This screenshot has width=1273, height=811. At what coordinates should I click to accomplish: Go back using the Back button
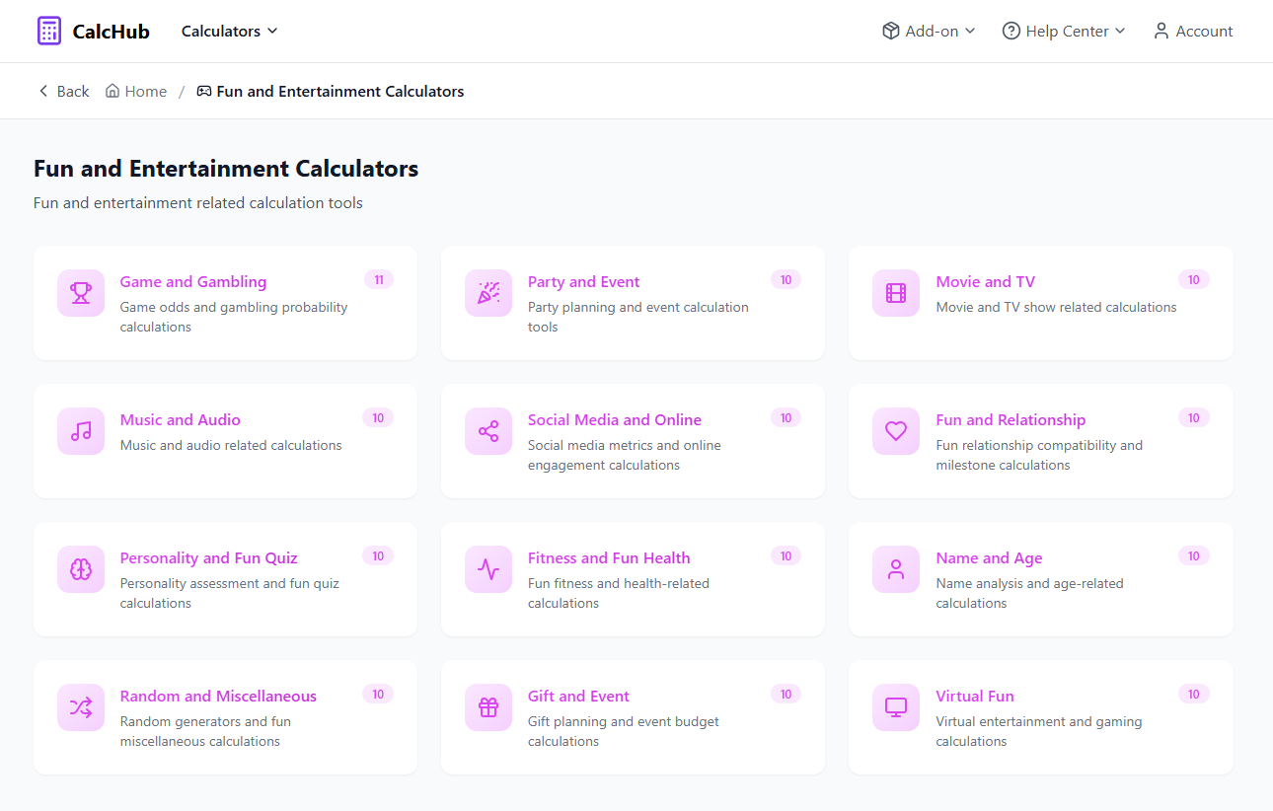click(63, 91)
